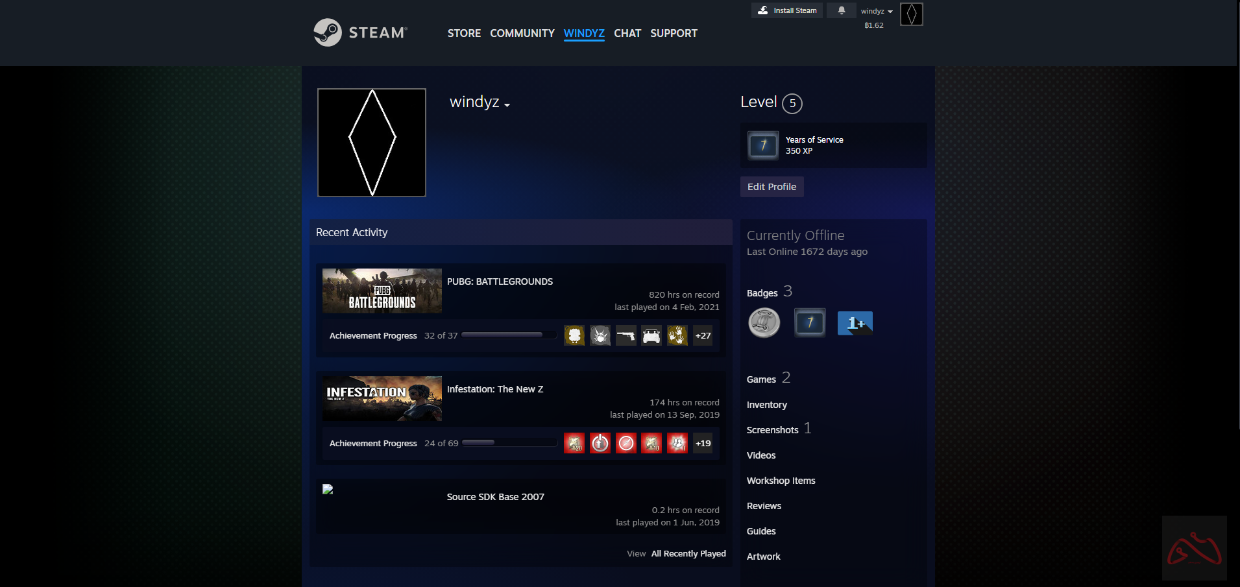
Task: Click the PUBG achievement progress bar
Action: point(509,335)
